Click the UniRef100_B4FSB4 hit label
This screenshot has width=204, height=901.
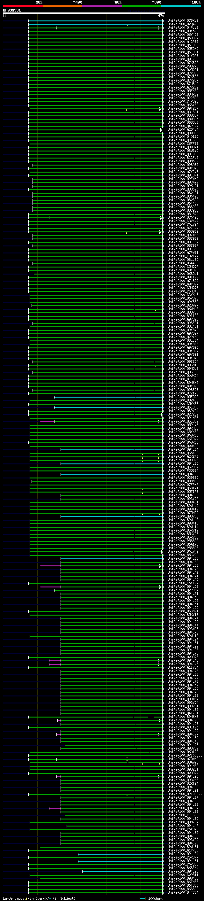(x=183, y=892)
